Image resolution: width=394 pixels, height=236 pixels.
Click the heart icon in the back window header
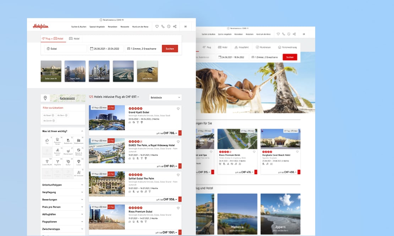(x=278, y=34)
